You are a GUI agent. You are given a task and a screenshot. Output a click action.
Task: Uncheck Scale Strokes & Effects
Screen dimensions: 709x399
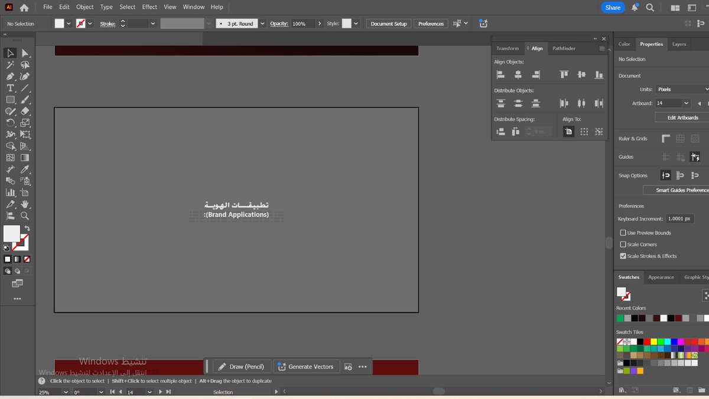click(623, 256)
